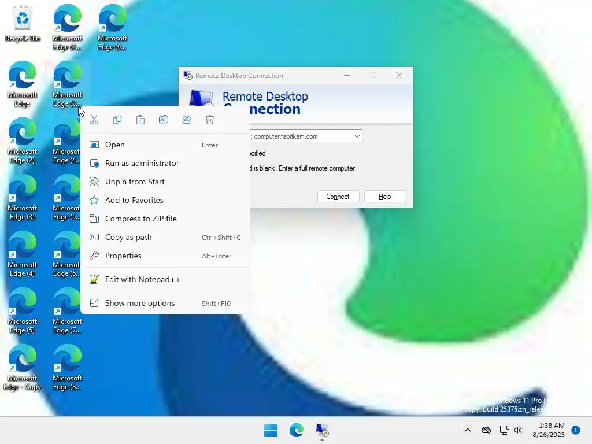The height and width of the screenshot is (444, 592).
Task: Open Microsoft Edge from the taskbar
Action: (x=297, y=430)
